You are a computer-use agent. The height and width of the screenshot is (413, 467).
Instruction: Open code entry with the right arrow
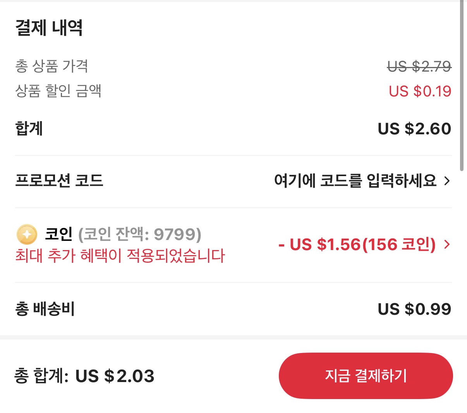click(x=448, y=182)
